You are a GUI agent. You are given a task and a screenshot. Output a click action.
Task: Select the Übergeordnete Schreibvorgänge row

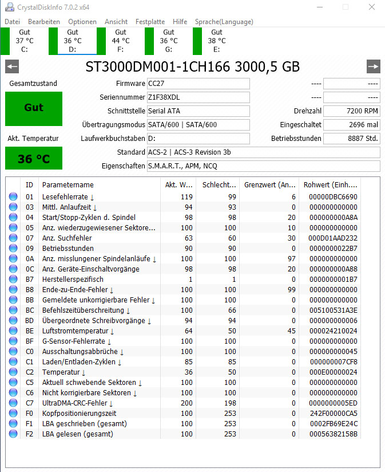[183, 320]
